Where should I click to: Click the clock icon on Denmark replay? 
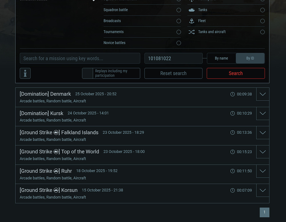pos(233,94)
